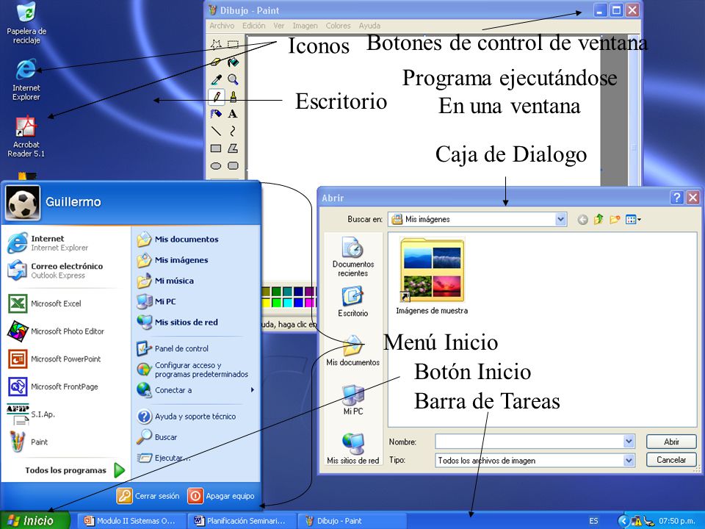The height and width of the screenshot is (529, 705).
Task: Open the Papelera de reciclaje icon
Action: coord(26,23)
